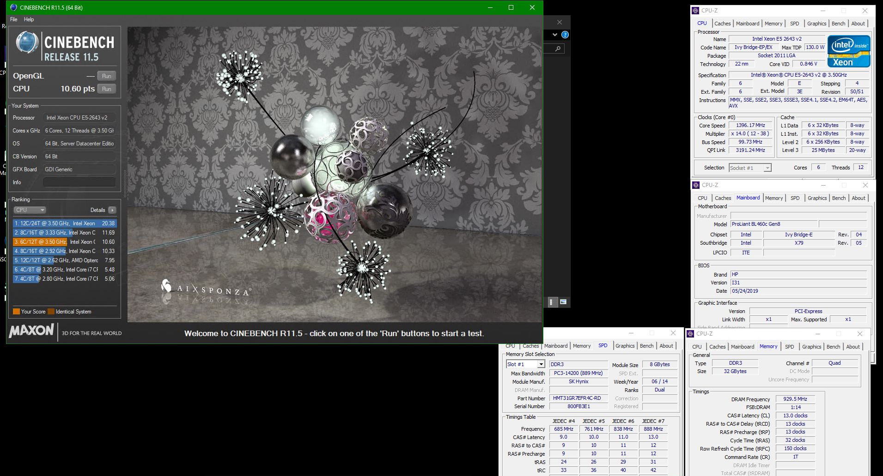Click the Name value Intel Xeon E5 2643 v2
This screenshot has height=476, width=883.
[x=777, y=39]
